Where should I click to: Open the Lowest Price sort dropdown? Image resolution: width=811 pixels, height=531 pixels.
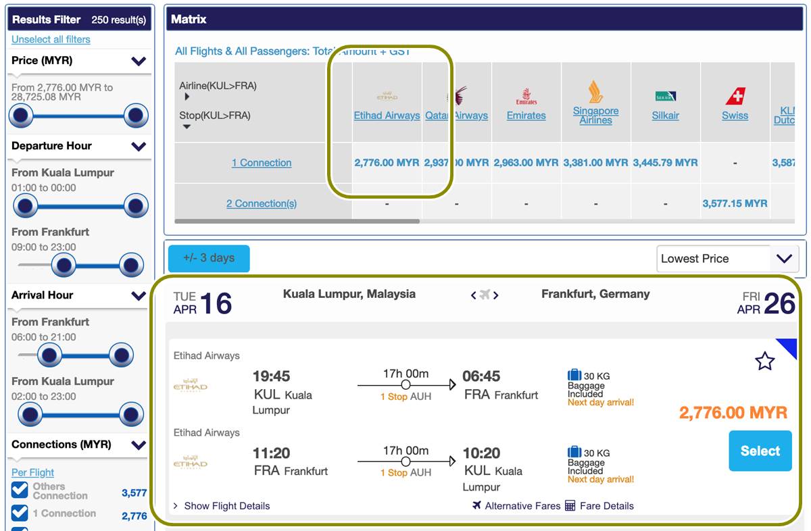[728, 258]
